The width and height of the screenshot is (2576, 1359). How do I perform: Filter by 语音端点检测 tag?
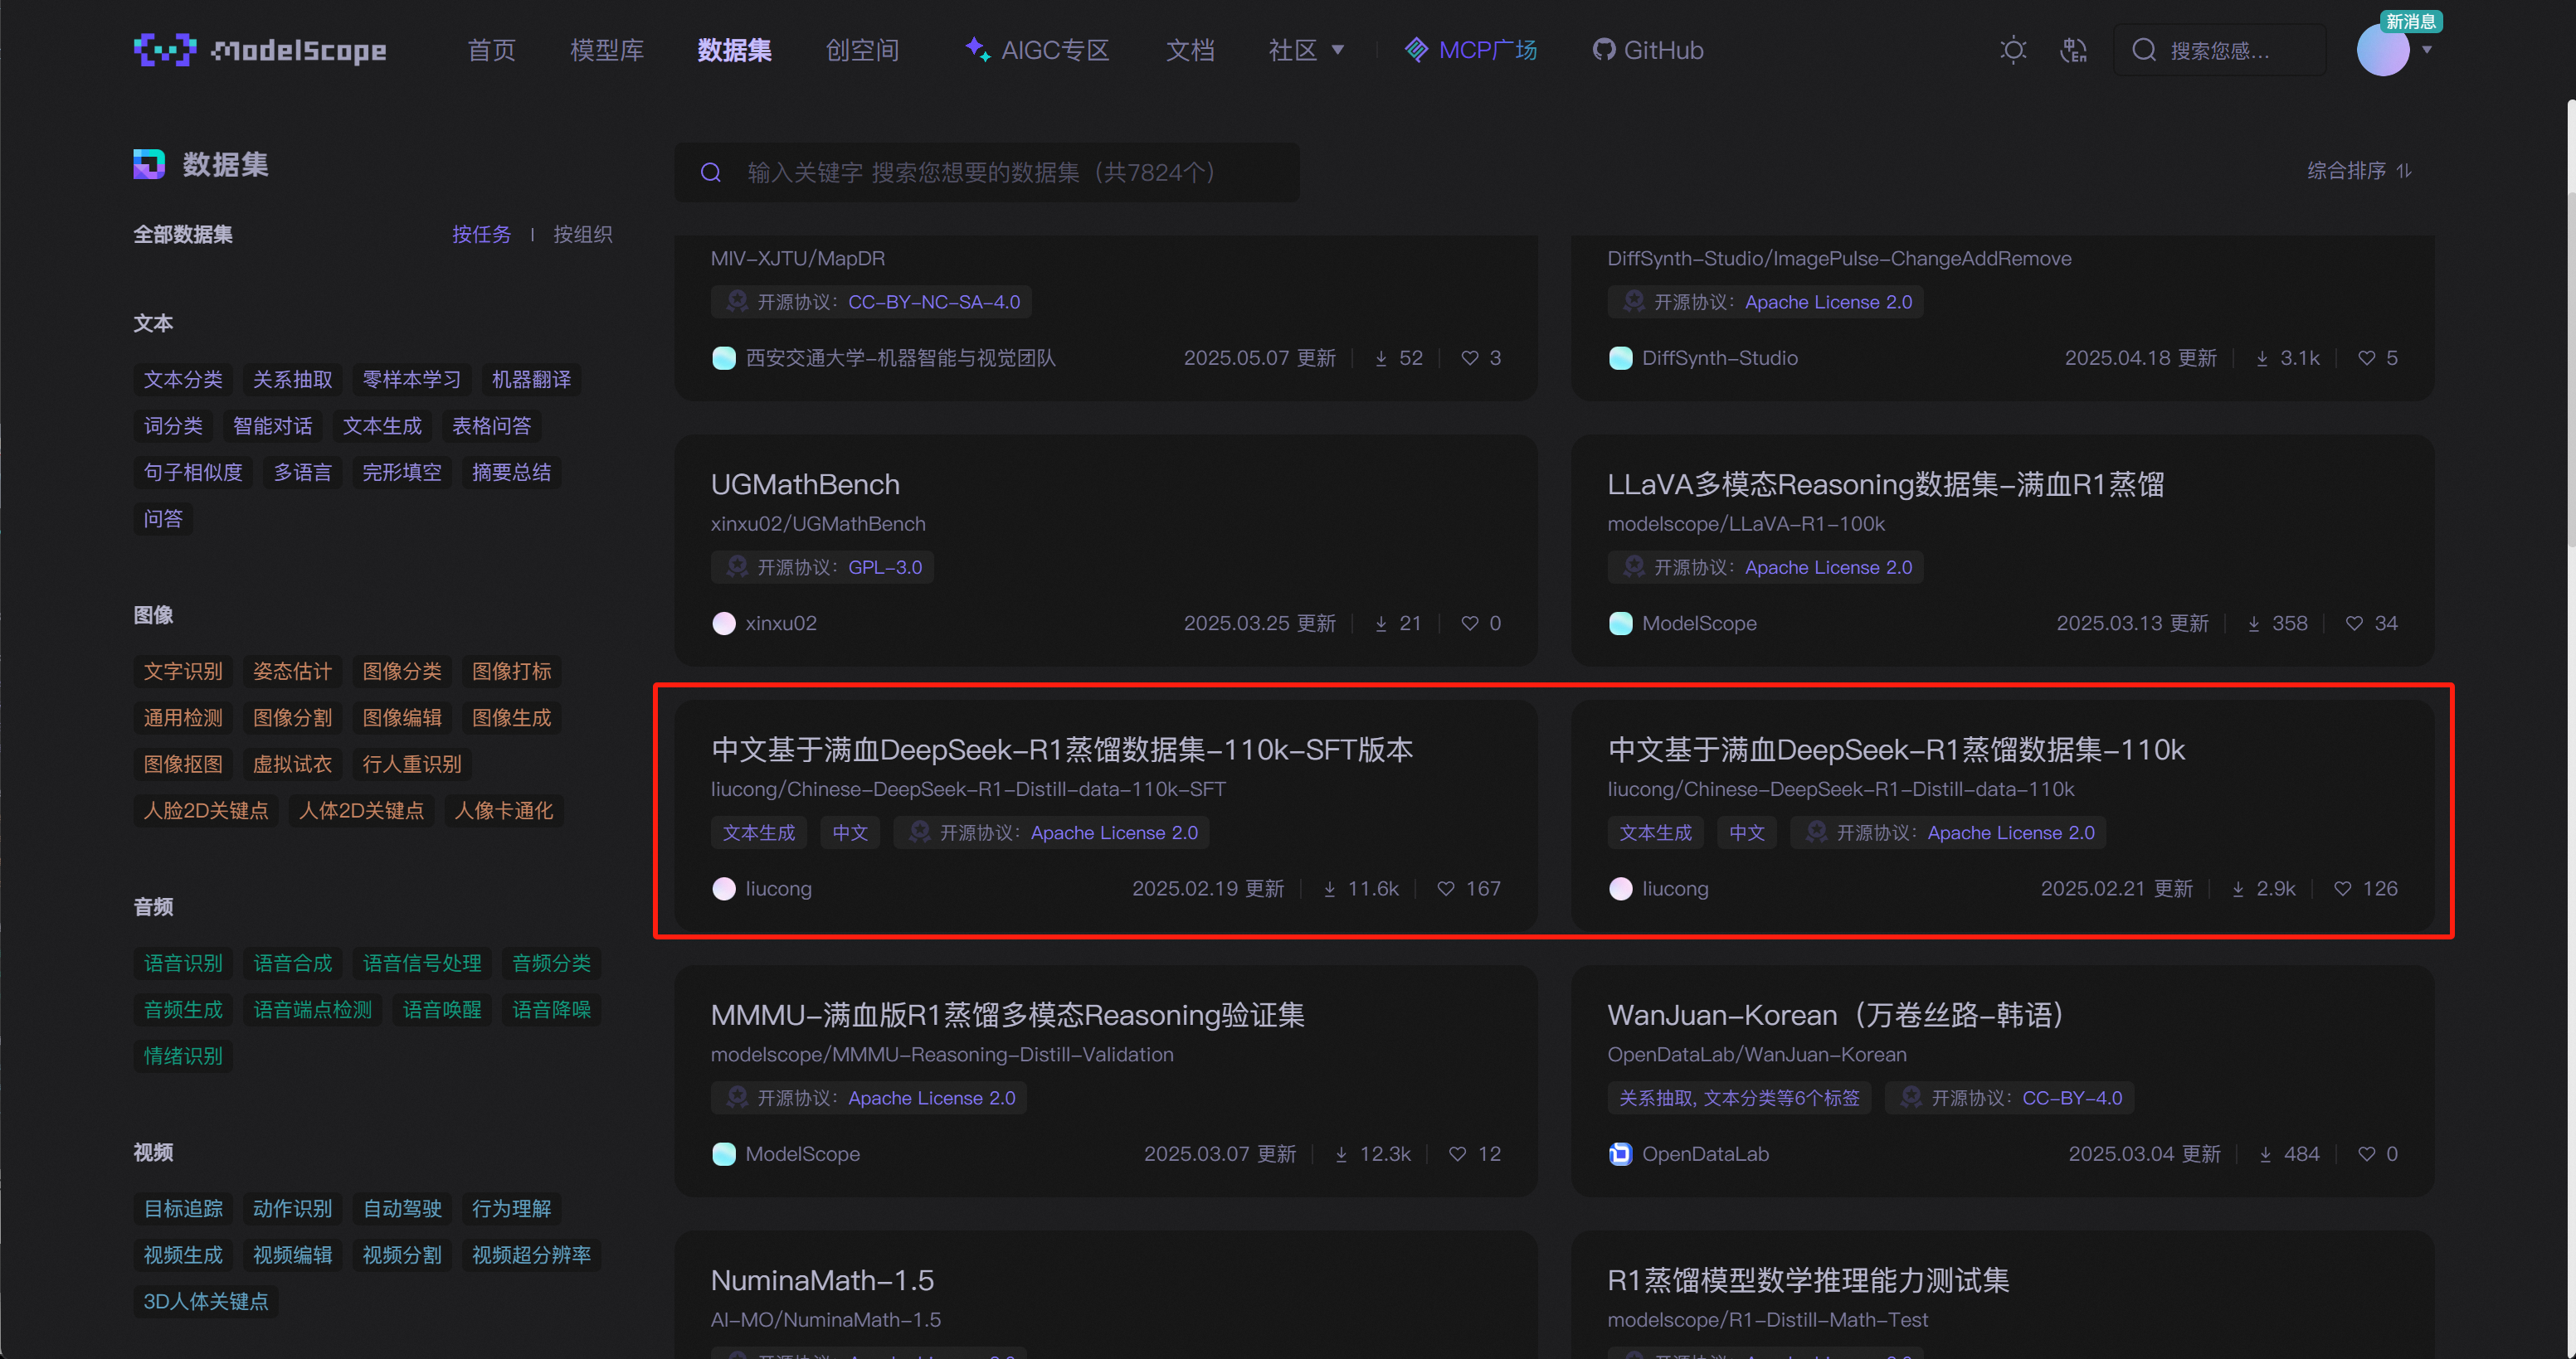click(x=312, y=1009)
